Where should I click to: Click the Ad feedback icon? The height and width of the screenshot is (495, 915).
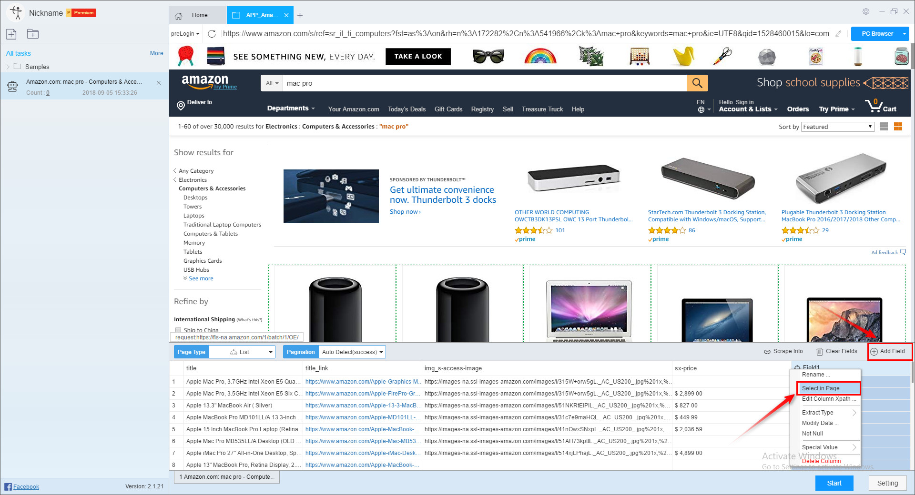(x=903, y=252)
